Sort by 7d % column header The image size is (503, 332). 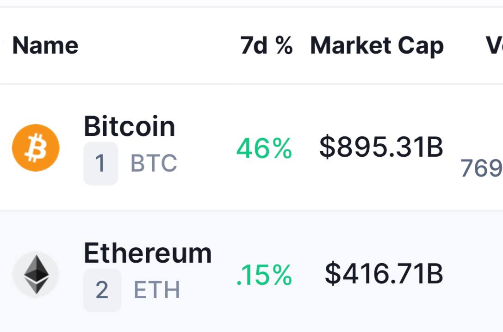tap(267, 45)
